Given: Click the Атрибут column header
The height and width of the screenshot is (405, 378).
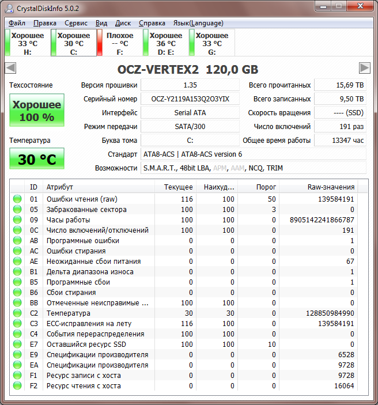Looking at the screenshot, I should [99, 187].
